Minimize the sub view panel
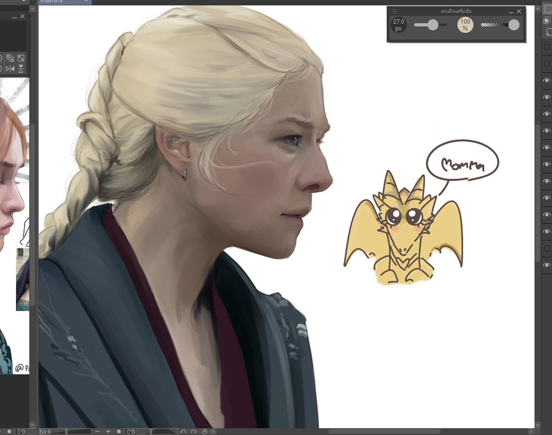Viewport: 552px width, 435px height. [14, 17]
